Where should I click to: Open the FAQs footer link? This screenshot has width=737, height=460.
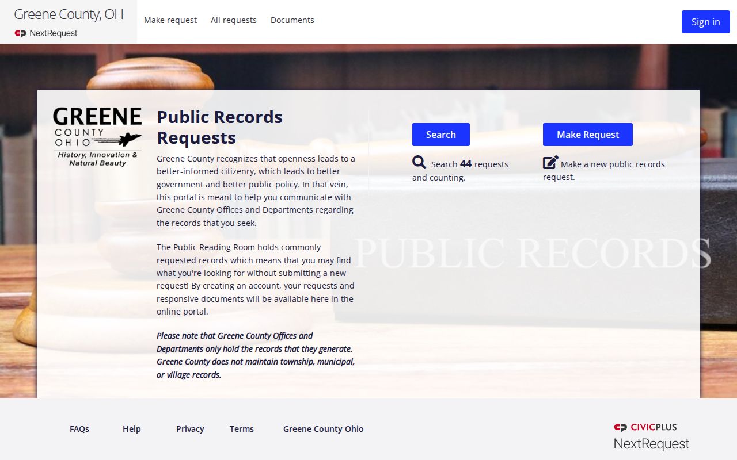(x=79, y=429)
